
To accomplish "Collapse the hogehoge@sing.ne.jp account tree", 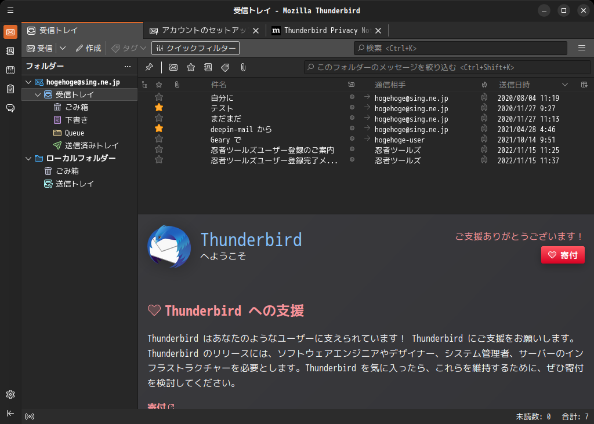I will tap(28, 82).
